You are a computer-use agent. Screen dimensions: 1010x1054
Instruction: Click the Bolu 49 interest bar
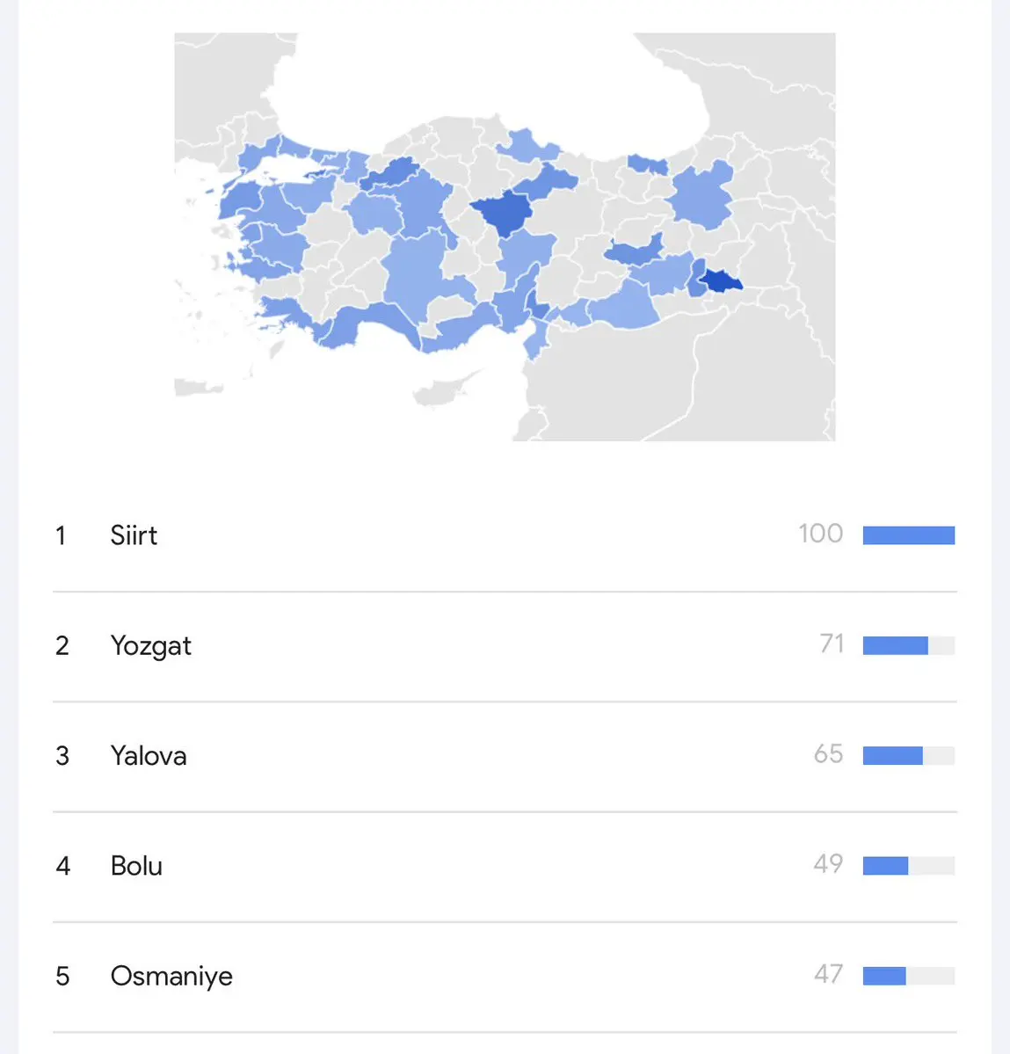click(909, 866)
